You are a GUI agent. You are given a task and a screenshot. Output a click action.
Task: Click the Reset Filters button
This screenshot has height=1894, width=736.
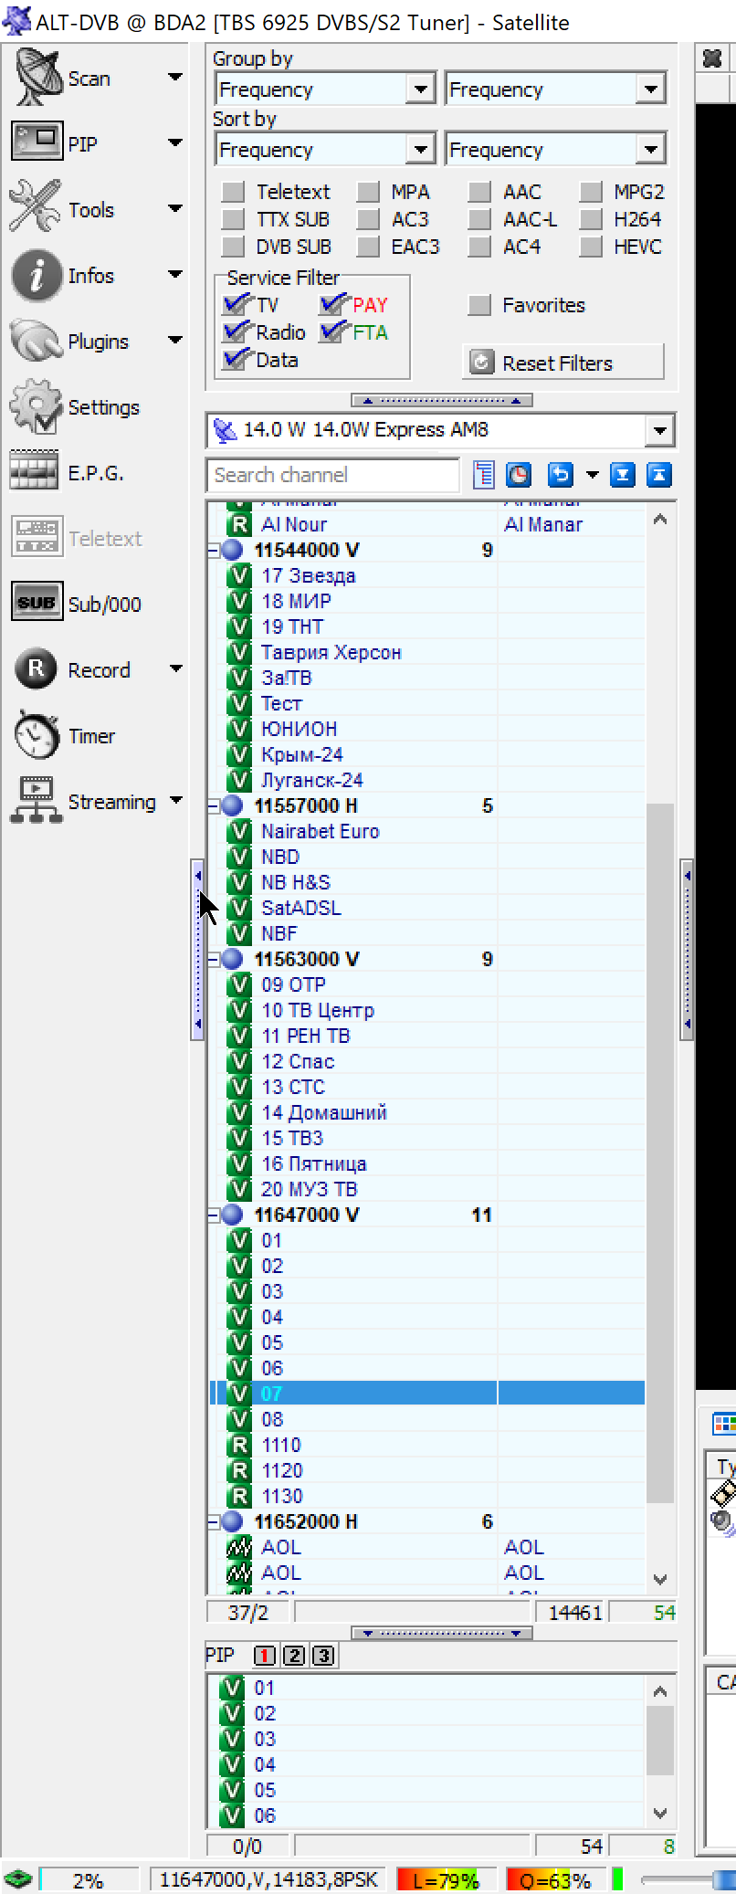[563, 363]
